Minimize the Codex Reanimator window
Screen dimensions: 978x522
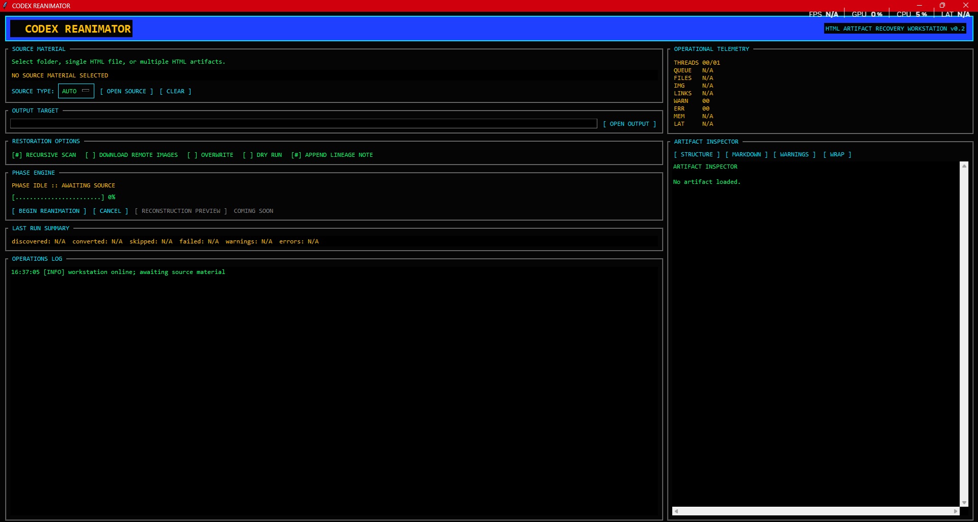click(x=919, y=5)
